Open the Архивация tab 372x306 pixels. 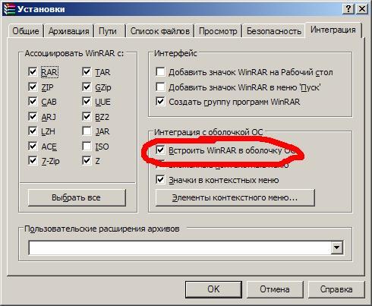click(x=68, y=31)
